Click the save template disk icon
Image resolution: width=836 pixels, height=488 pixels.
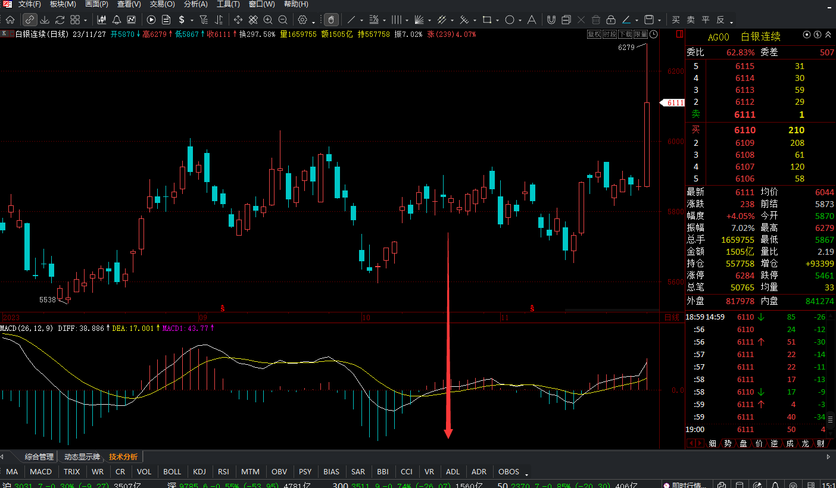649,20
